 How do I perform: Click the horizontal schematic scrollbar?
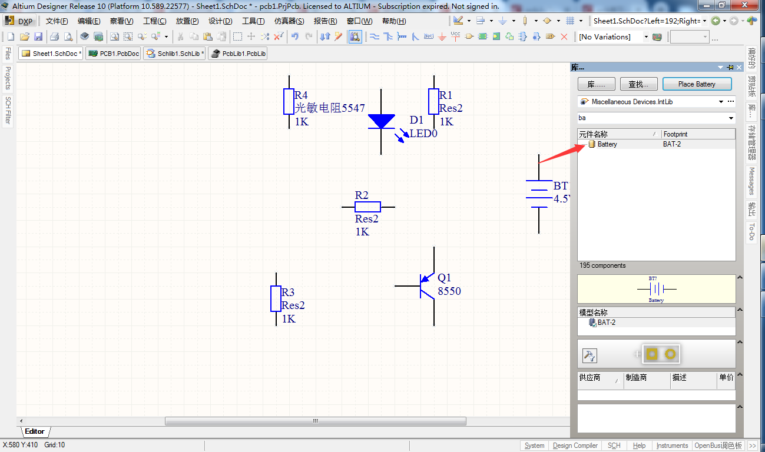coord(314,421)
